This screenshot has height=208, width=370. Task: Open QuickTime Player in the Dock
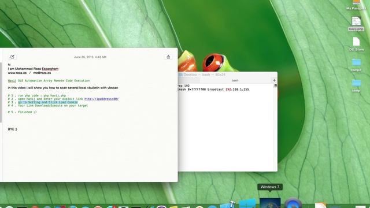[293, 203]
